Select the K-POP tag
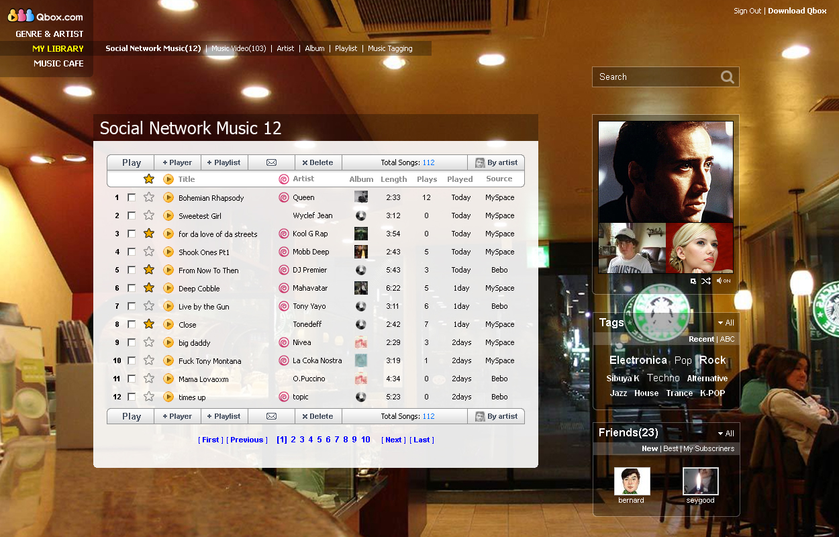Viewport: 839px width, 537px height. click(712, 393)
